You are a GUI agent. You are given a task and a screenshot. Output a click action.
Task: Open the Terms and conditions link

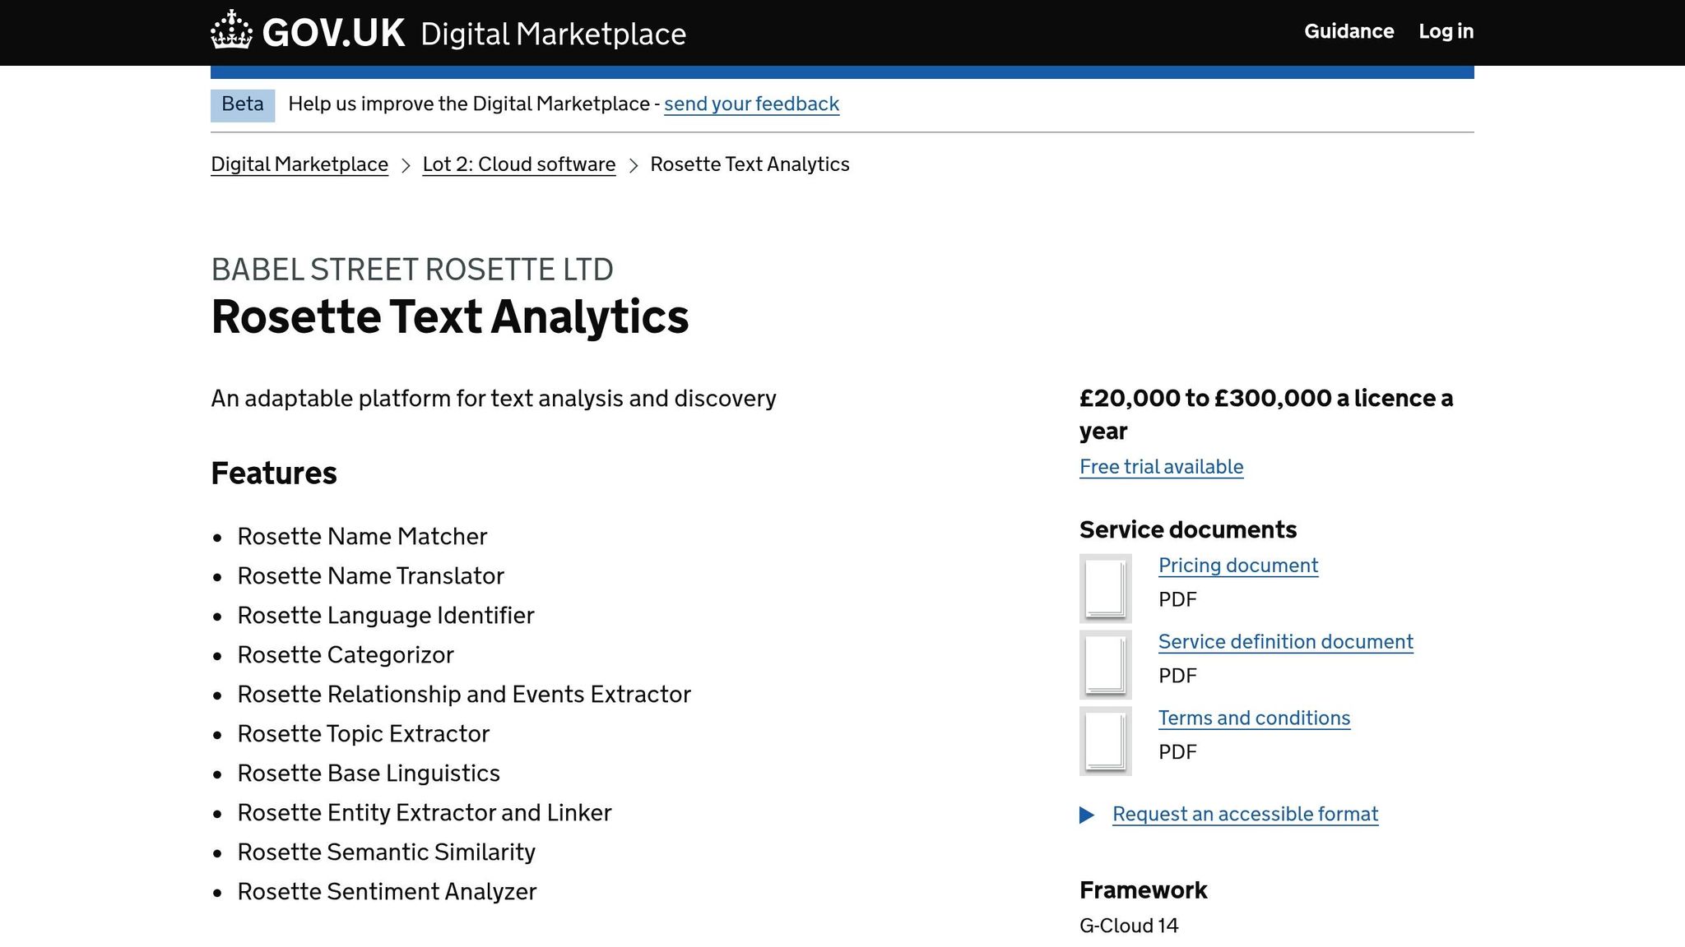1254,718
